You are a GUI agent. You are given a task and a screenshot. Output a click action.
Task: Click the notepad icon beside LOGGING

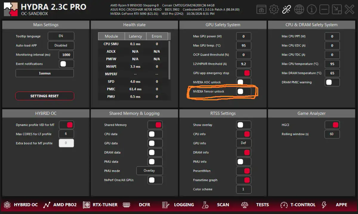tap(166, 205)
